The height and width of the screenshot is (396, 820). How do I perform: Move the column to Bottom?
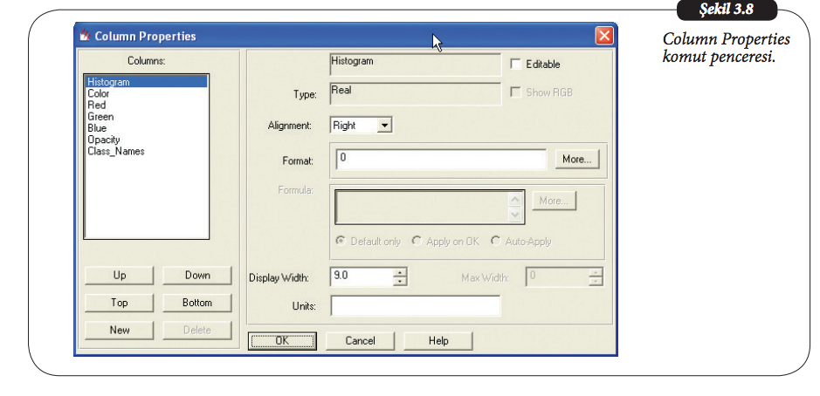197,303
